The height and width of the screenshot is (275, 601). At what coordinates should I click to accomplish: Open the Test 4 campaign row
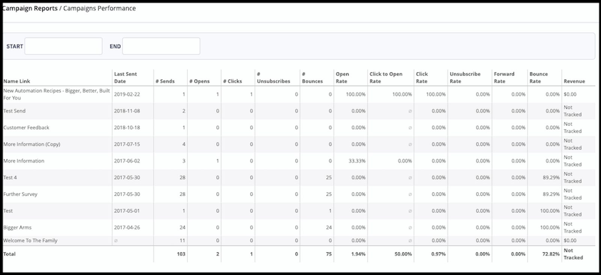click(x=10, y=178)
